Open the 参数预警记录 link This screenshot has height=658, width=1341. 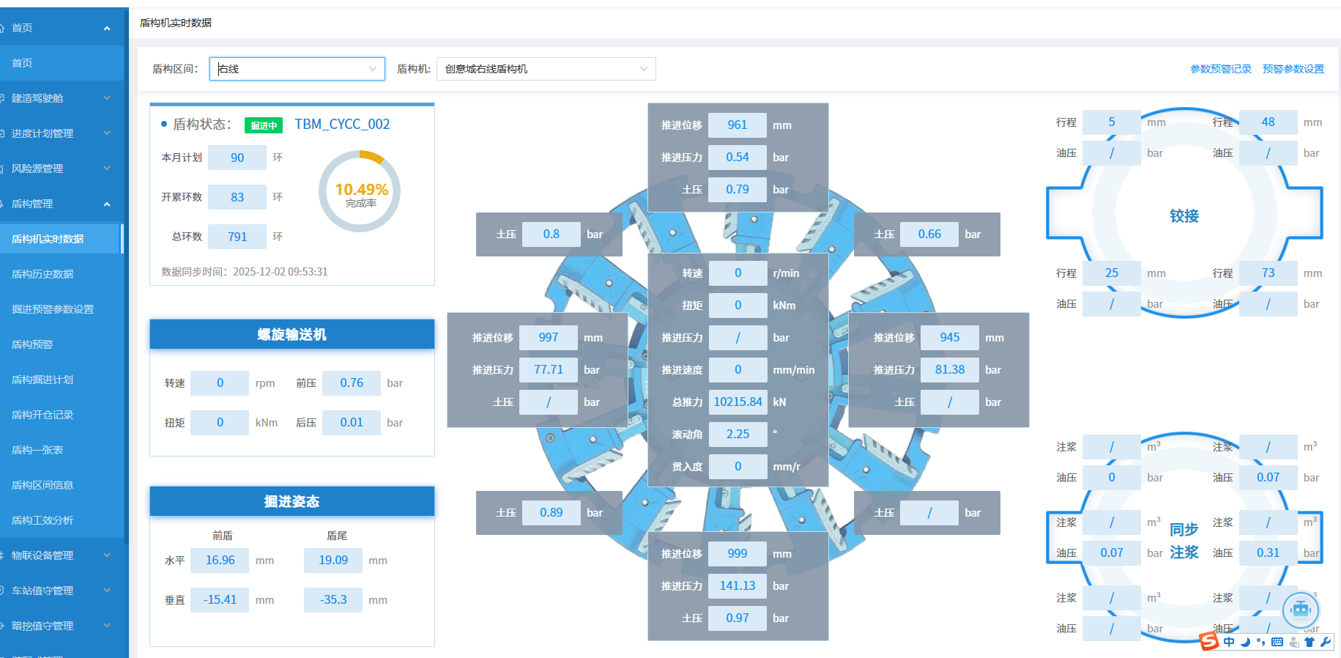click(1220, 69)
